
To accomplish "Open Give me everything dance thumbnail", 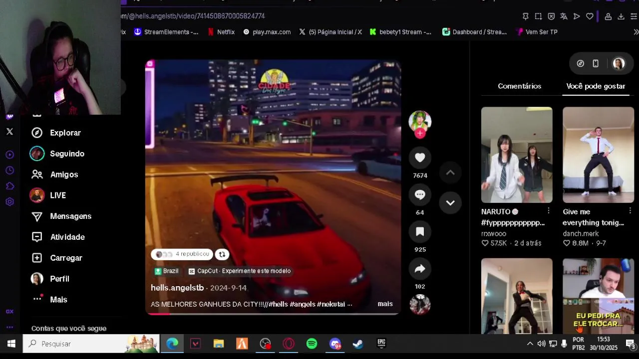I will [x=598, y=155].
